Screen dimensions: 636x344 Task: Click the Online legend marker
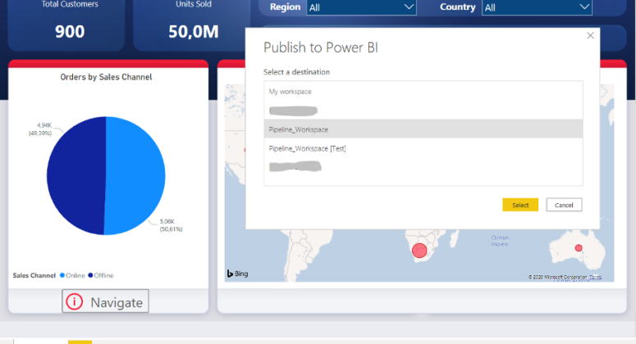tap(63, 276)
